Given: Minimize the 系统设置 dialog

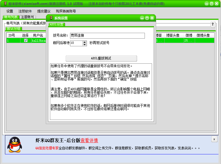Looking at the screenshot, I should click(x=142, y=18).
